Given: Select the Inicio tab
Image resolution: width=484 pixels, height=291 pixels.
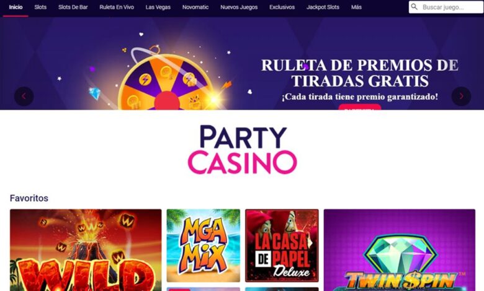Looking at the screenshot, I should [x=16, y=7].
